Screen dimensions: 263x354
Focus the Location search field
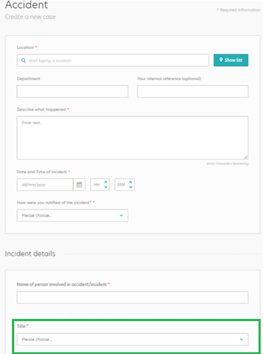point(113,60)
